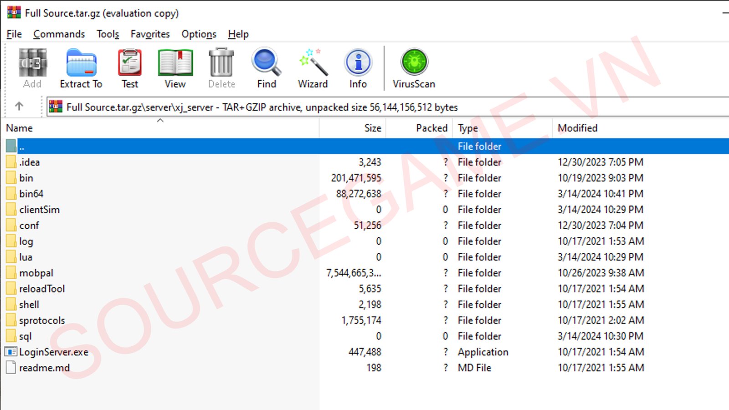Open the View toolbar button
Screen dimensions: 729x410
coord(175,68)
